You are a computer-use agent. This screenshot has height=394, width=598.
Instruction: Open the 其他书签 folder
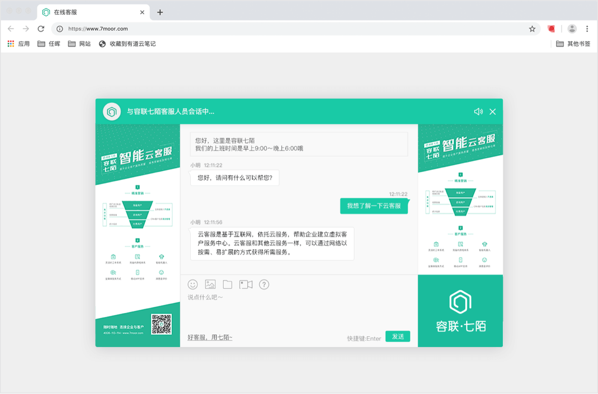pyautogui.click(x=573, y=44)
